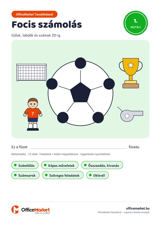Click the name line after Ez a füzet
Screen dimensions: 161x228
(78, 147)
